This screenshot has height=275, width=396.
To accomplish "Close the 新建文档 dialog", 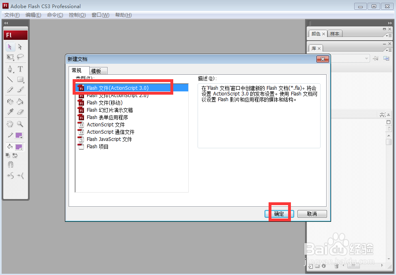I will (323, 59).
